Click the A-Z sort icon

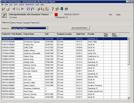click(47, 9)
